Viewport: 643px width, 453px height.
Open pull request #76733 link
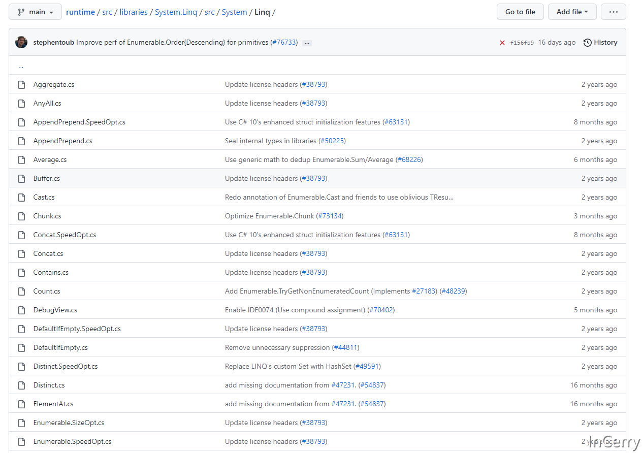(x=284, y=43)
